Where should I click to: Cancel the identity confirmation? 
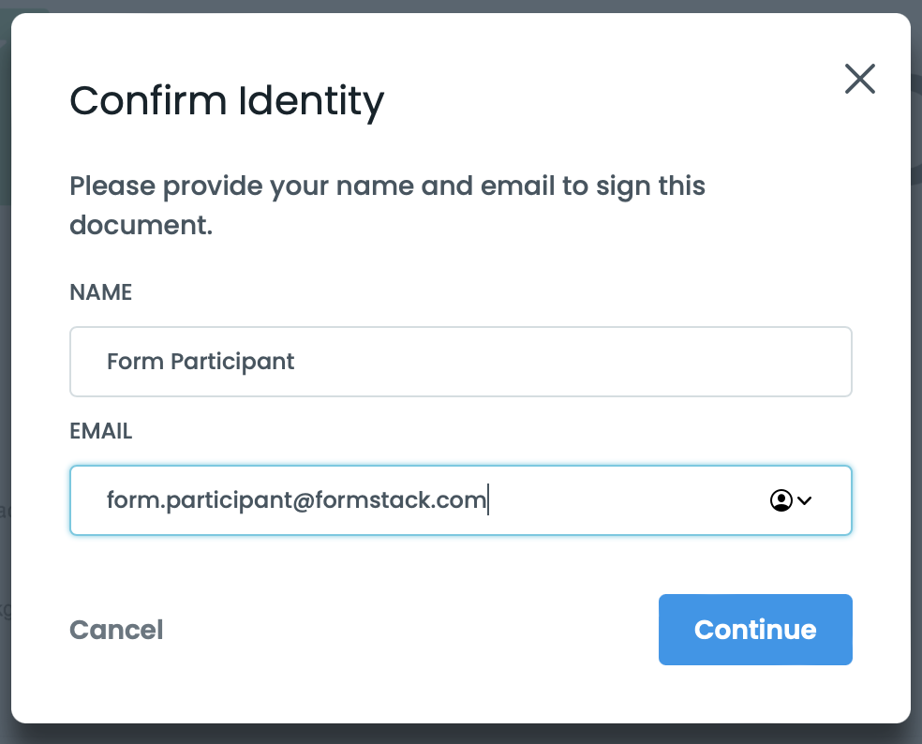click(x=116, y=630)
